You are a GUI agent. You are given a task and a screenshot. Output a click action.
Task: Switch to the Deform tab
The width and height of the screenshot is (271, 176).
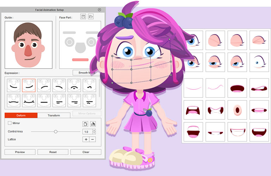pos(21,115)
